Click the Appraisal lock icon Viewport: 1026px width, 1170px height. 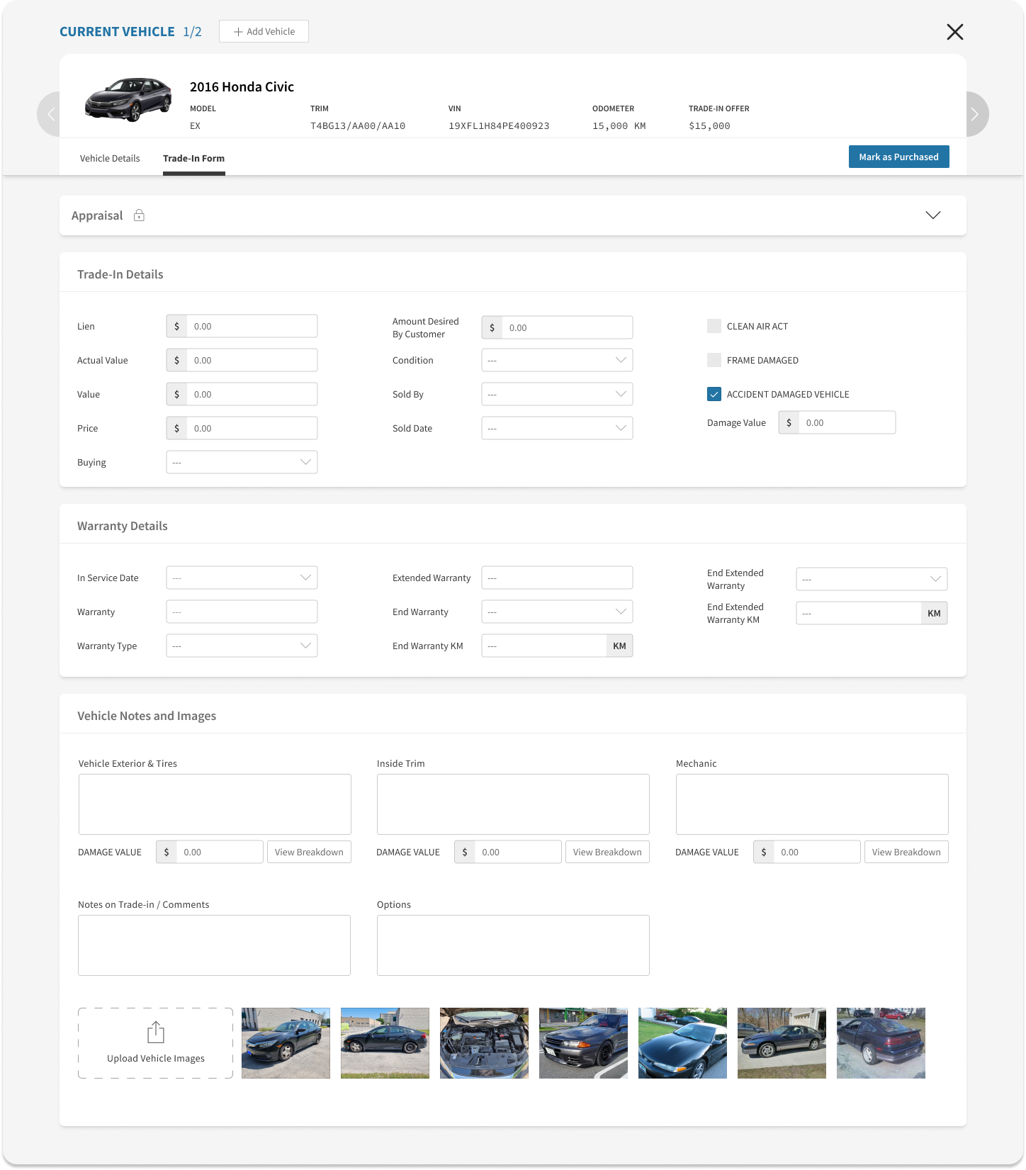coord(139,215)
